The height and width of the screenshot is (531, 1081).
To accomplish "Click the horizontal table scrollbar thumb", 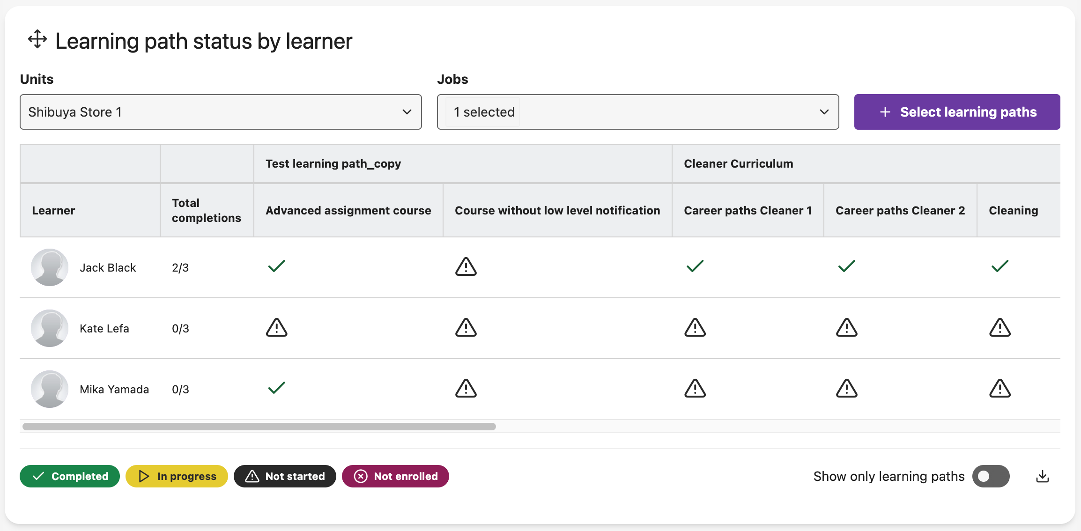I will click(259, 427).
